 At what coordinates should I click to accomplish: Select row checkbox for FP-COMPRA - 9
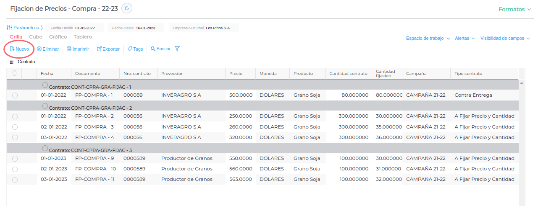[15, 159]
